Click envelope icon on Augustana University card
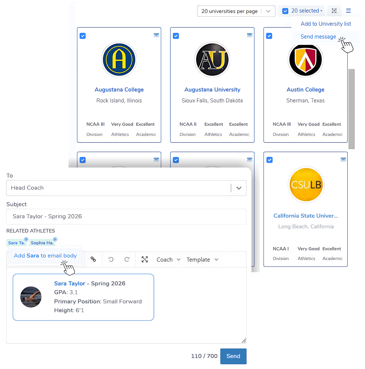The width and height of the screenshot is (365, 369). tap(249, 35)
